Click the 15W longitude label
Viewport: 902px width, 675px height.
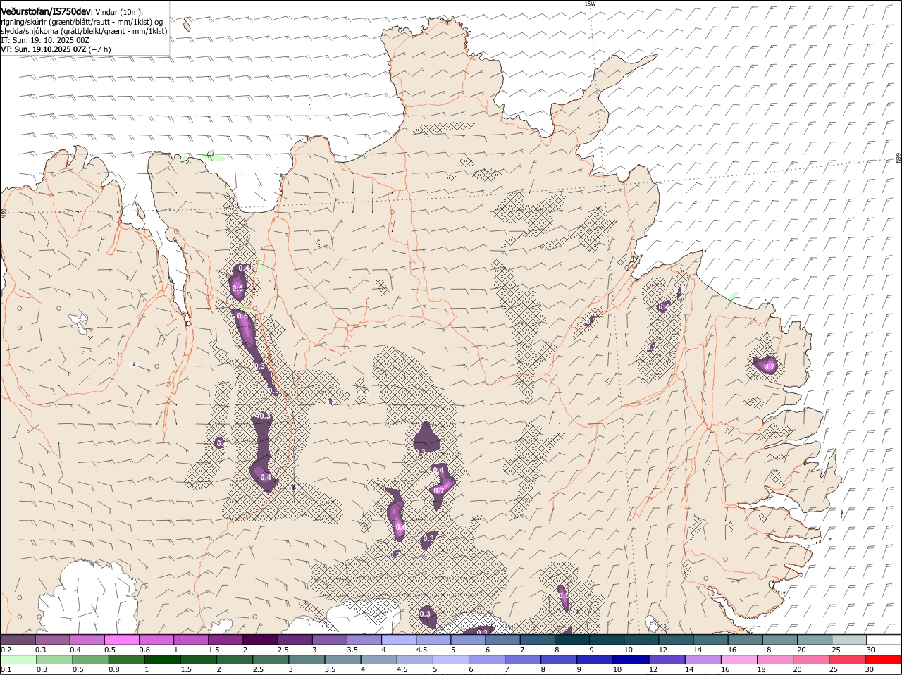590,4
